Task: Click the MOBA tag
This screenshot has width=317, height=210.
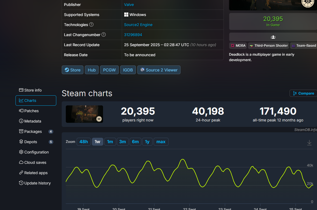Action: (x=238, y=46)
